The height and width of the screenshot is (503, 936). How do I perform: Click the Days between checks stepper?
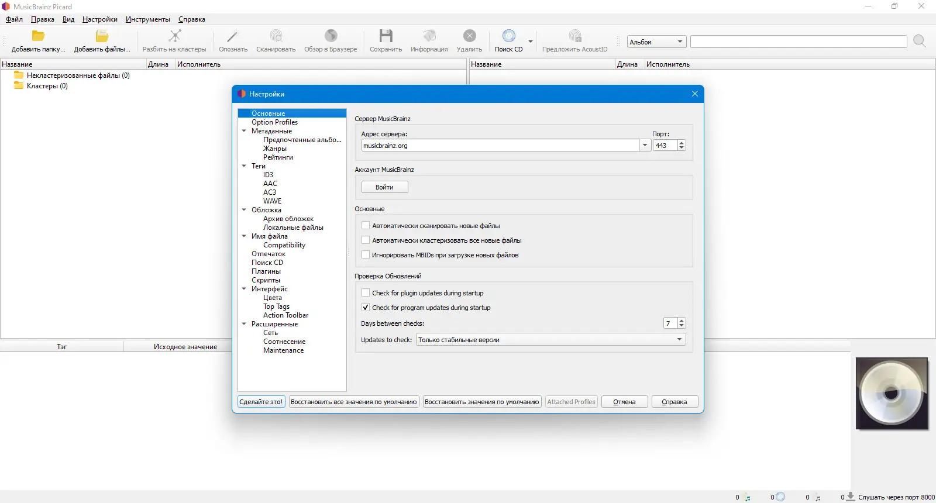pyautogui.click(x=682, y=323)
